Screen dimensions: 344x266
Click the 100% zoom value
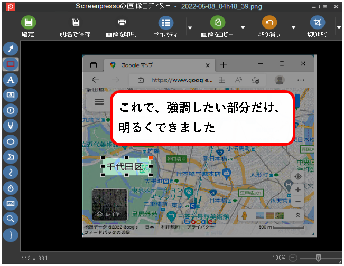(279, 258)
